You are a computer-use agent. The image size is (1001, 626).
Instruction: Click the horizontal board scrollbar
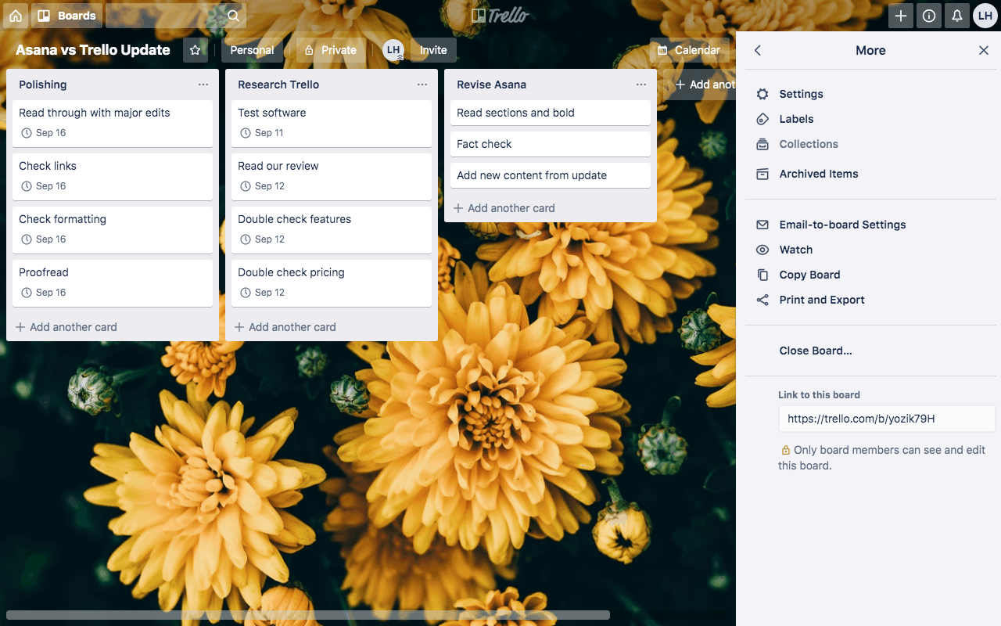(308, 615)
